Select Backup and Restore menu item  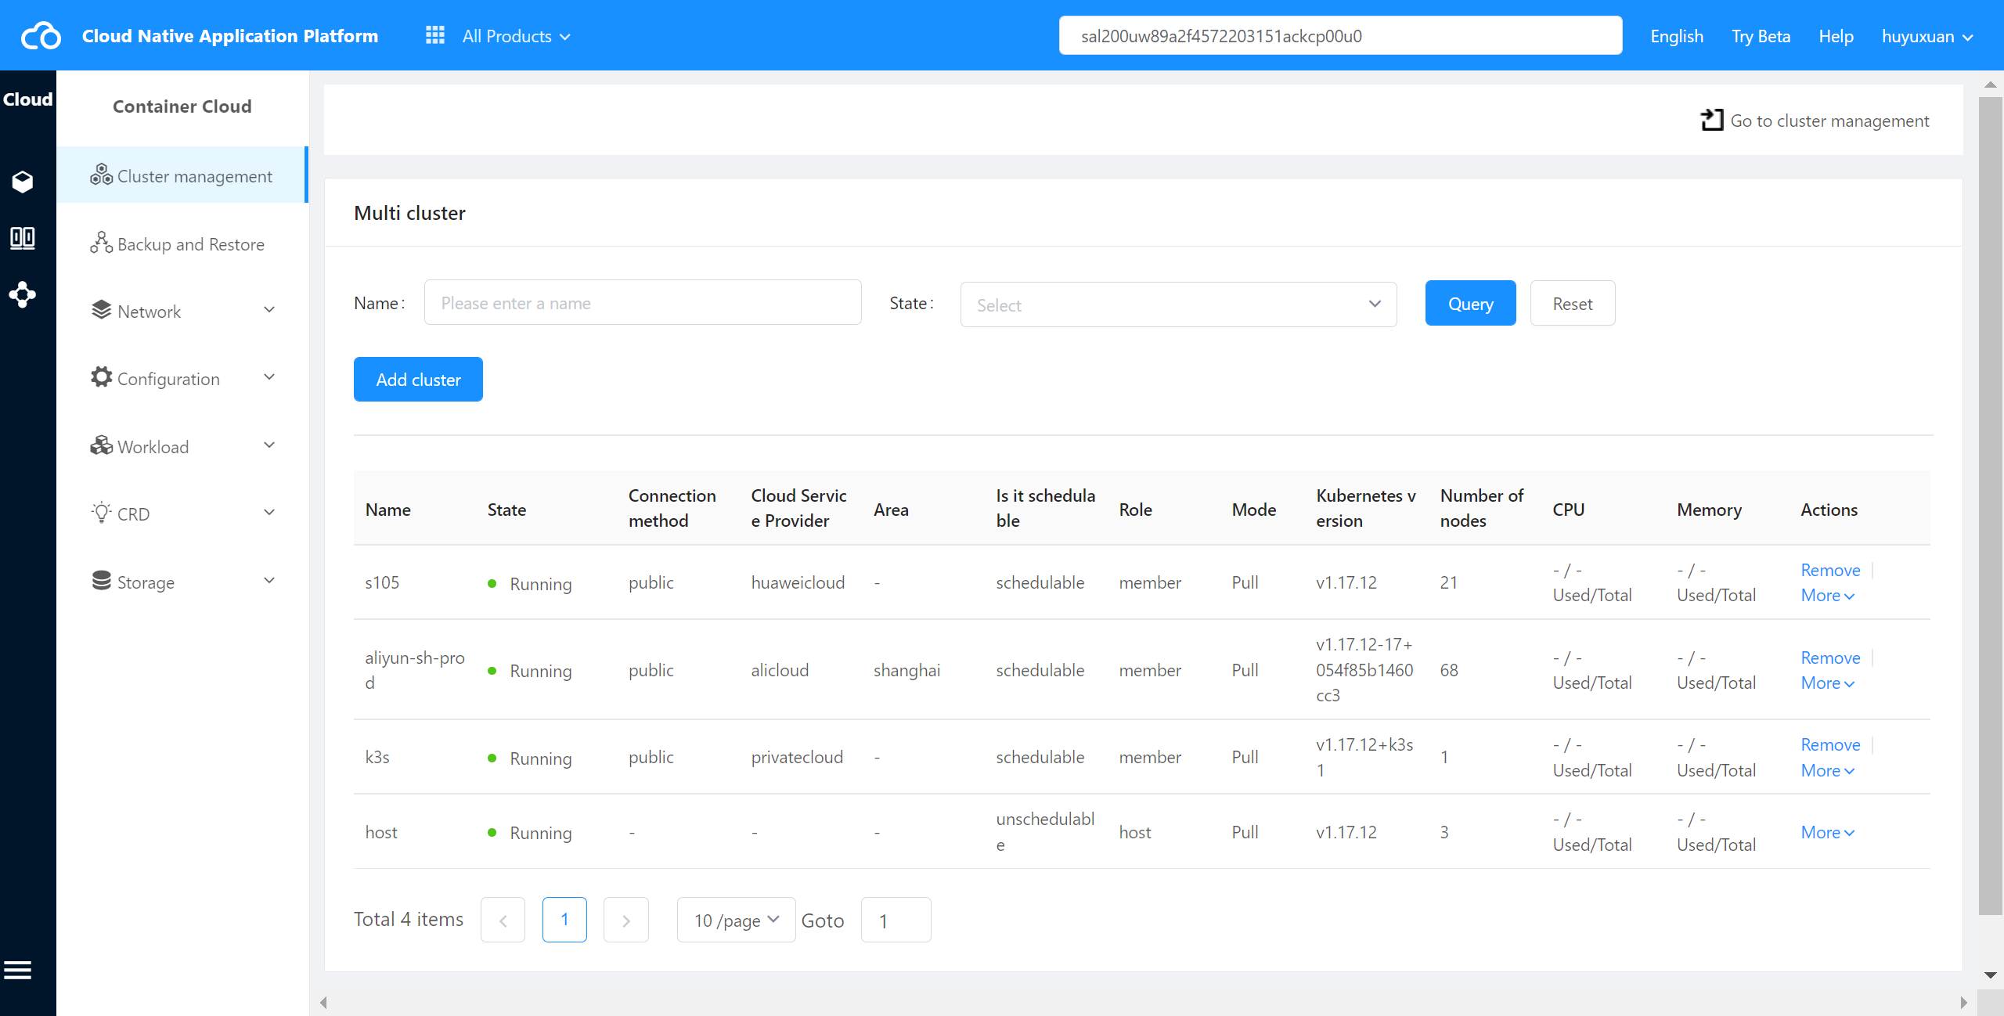(x=182, y=244)
